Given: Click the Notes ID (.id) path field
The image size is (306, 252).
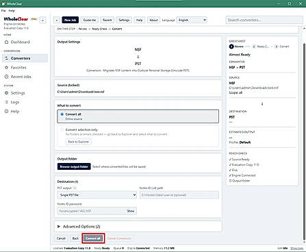Looking at the screenshot, I should 179,195.
